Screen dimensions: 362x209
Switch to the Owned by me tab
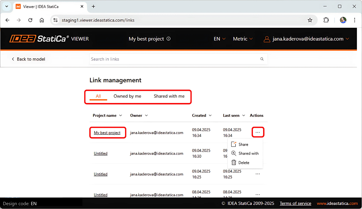127,96
